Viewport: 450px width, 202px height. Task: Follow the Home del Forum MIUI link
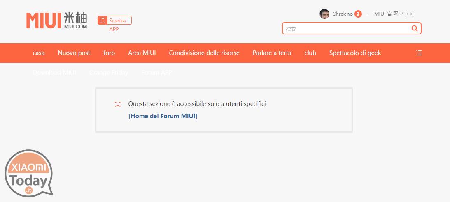163,116
